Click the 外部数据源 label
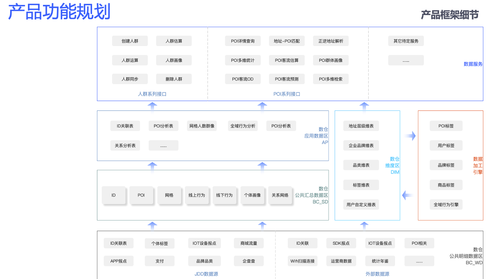Viewport: 492px width, 279px height. (377, 274)
